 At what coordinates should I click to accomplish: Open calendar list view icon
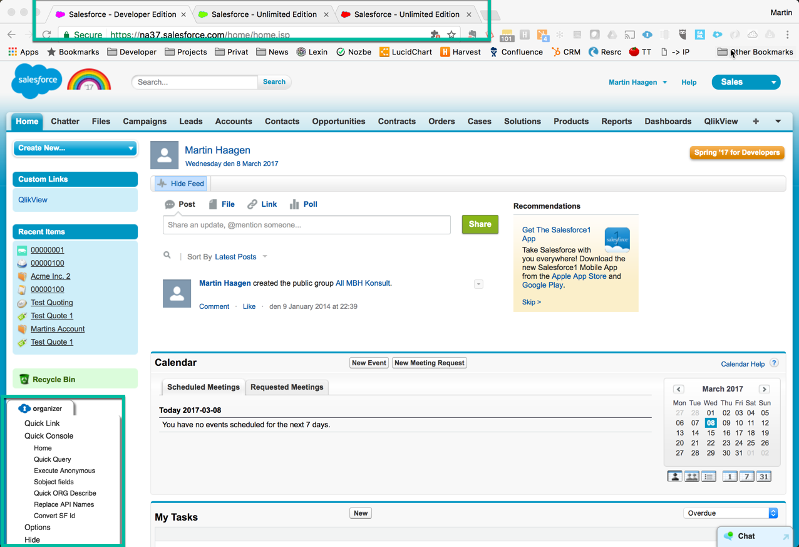tap(708, 477)
